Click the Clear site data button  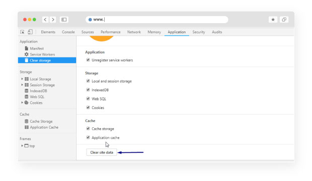pos(102,152)
